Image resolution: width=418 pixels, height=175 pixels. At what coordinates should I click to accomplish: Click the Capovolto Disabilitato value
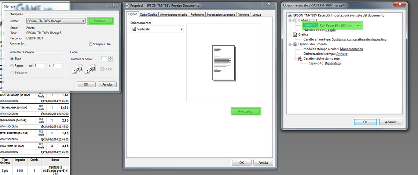pos(333,63)
